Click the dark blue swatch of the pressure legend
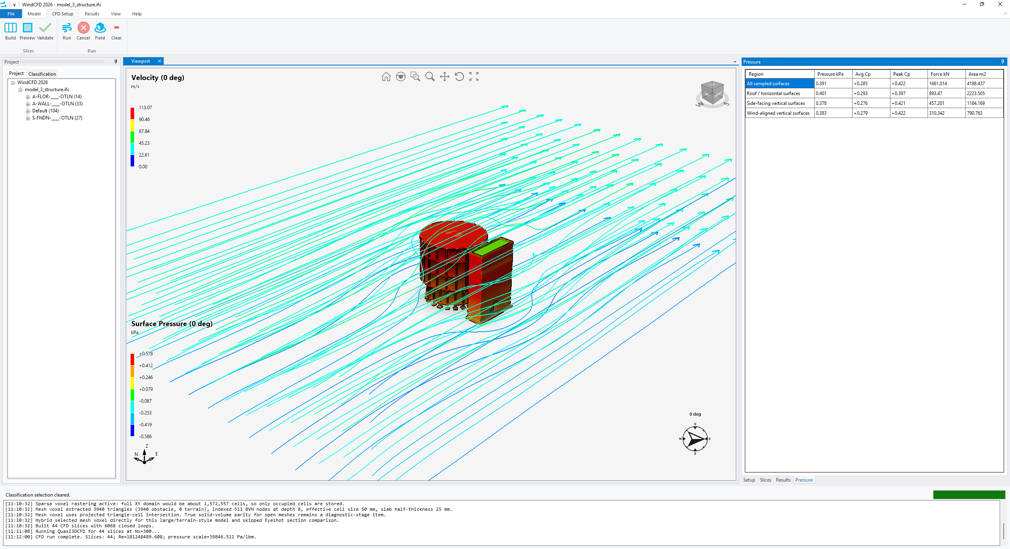Viewport: 1010px width, 549px height. [x=133, y=430]
